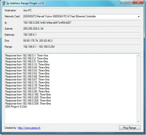This screenshot has width=146, height=135.
Task: Select the response line from 192.168.0.200
Action: tap(28, 98)
